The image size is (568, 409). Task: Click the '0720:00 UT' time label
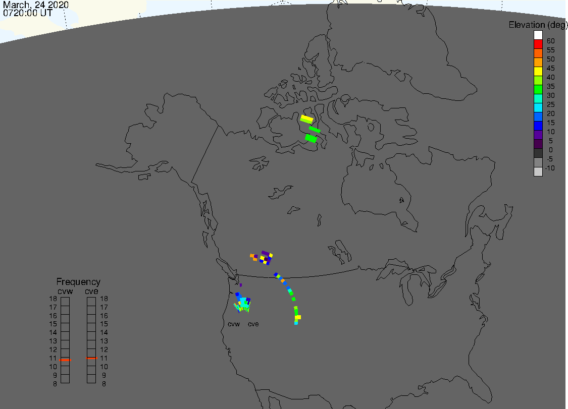(x=28, y=13)
